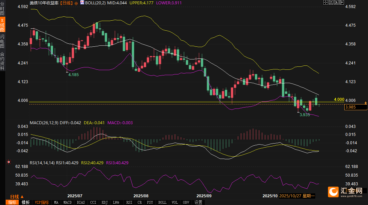Switch to the 分时图 sidebar tab
Screen dimensions: 368x205
[2, 8]
